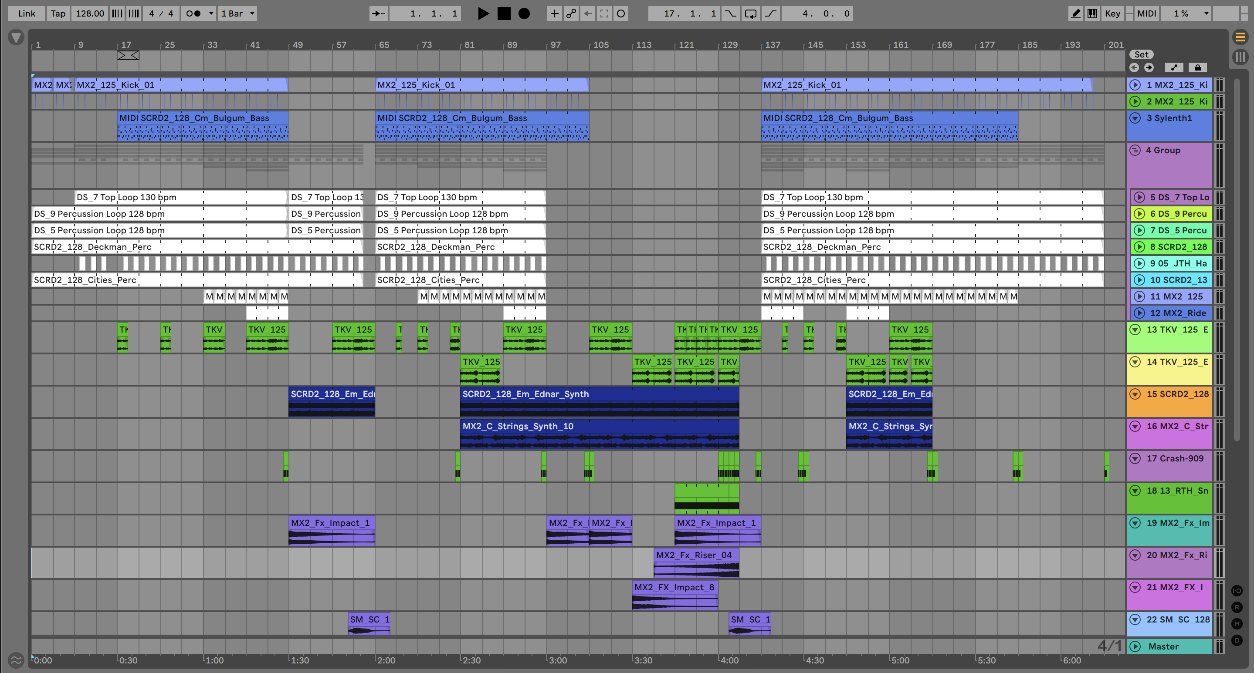
Task: Click the tempo field showing 128.00
Action: [x=90, y=13]
